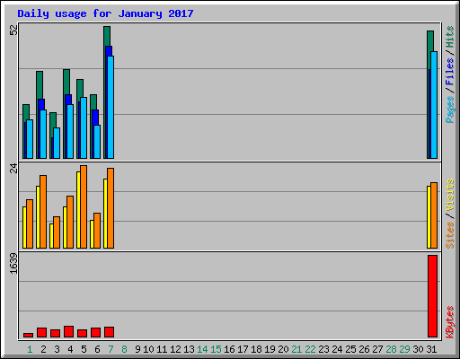
Task: Select day label "15" on the x-axis
Action: coord(216,349)
